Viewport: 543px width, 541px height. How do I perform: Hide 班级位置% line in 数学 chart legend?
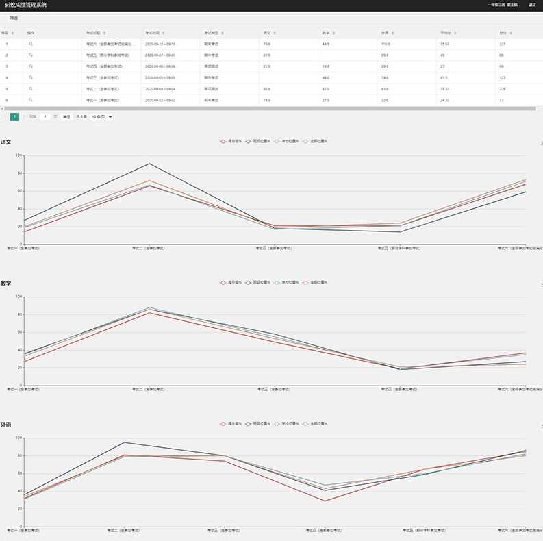(x=257, y=282)
